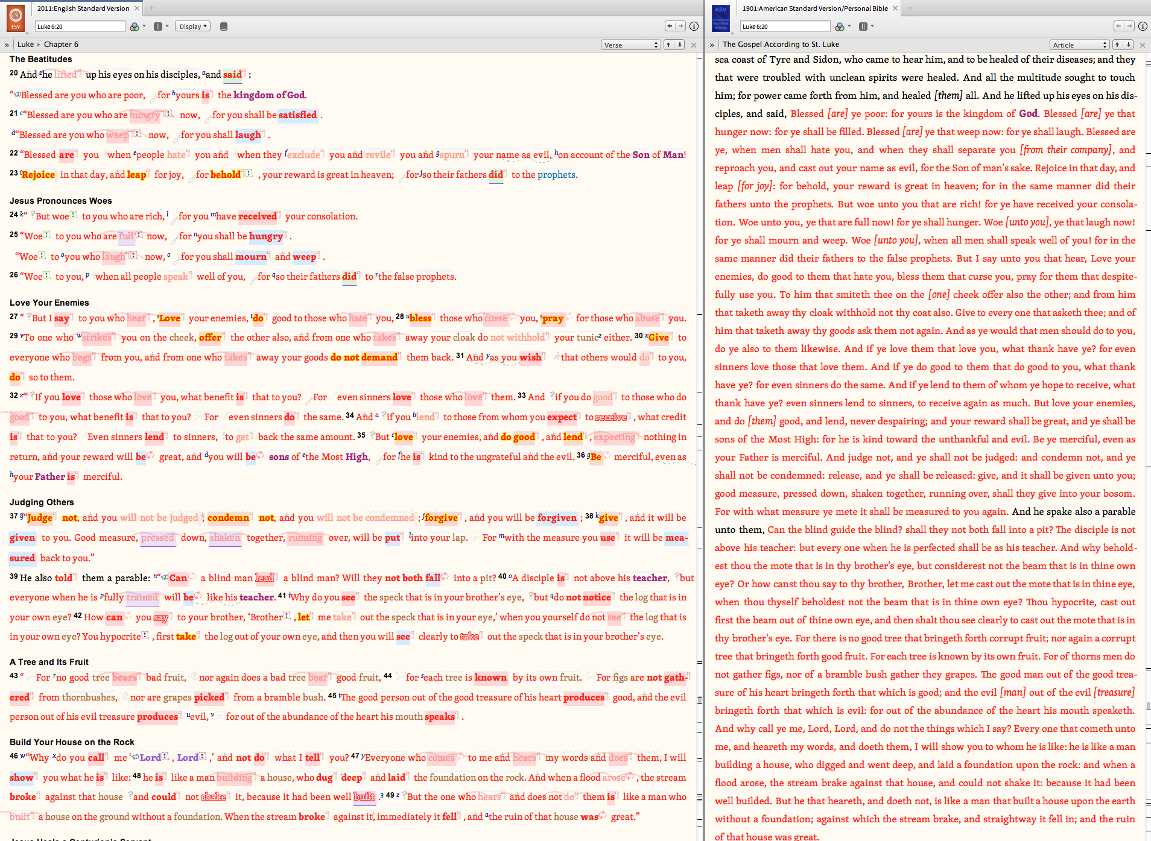
Task: Click the ESV verse reference input field
Action: click(80, 27)
